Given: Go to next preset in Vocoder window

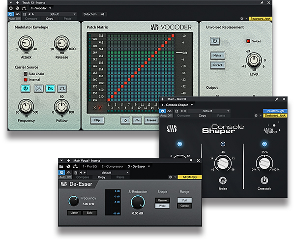Looking at the screenshot, I should pyautogui.click(x=33, y=14).
